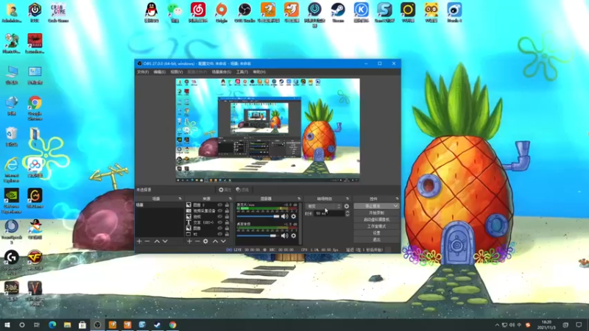Adjust the desktop audio volume slider
Screen dimensions: 589x331
pyautogui.click(x=258, y=235)
